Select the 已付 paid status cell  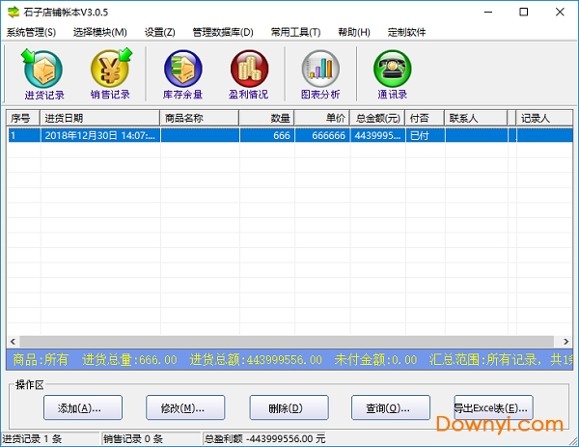(426, 135)
